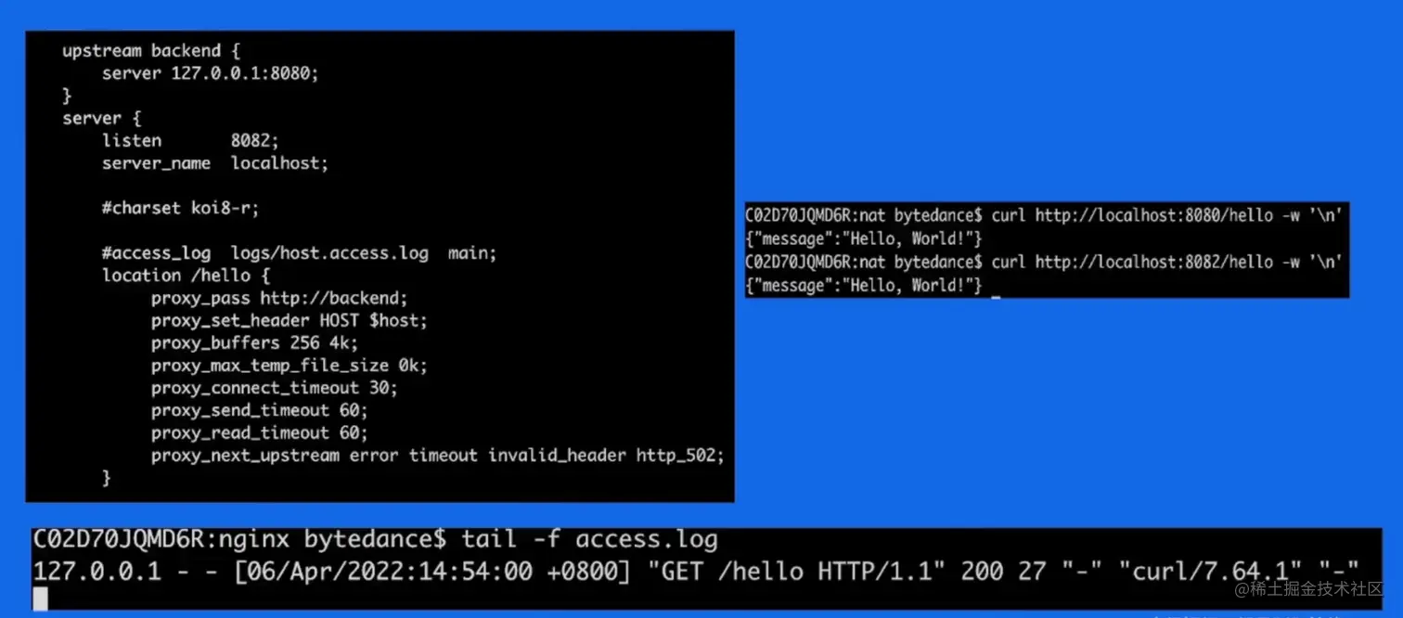1403x618 pixels.
Task: Click the 'upstream backend {' config line
Action: click(151, 51)
